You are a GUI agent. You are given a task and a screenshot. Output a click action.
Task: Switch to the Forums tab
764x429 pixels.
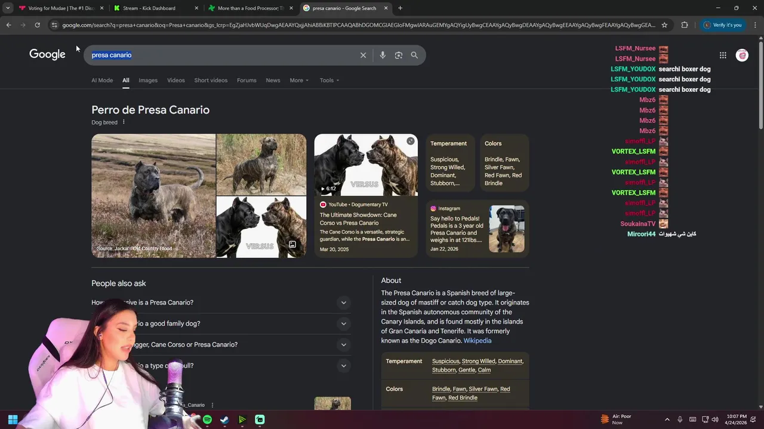pyautogui.click(x=247, y=80)
